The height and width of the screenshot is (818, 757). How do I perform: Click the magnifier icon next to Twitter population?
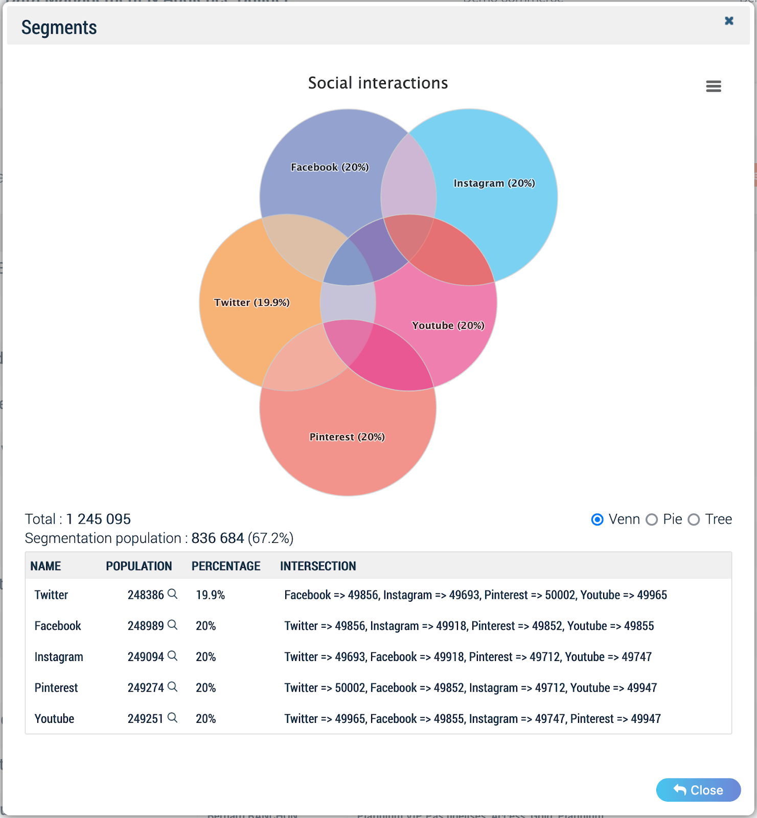tap(173, 594)
